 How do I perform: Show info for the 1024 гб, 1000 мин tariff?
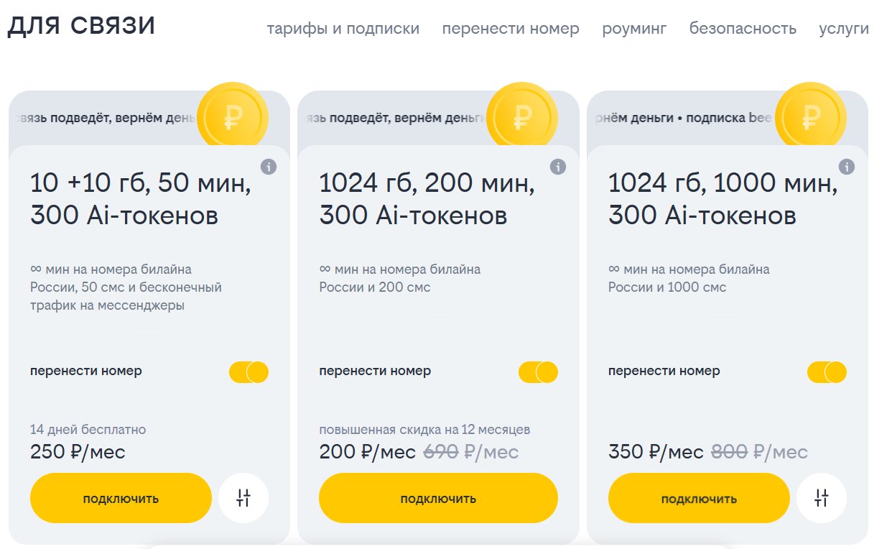point(847,167)
